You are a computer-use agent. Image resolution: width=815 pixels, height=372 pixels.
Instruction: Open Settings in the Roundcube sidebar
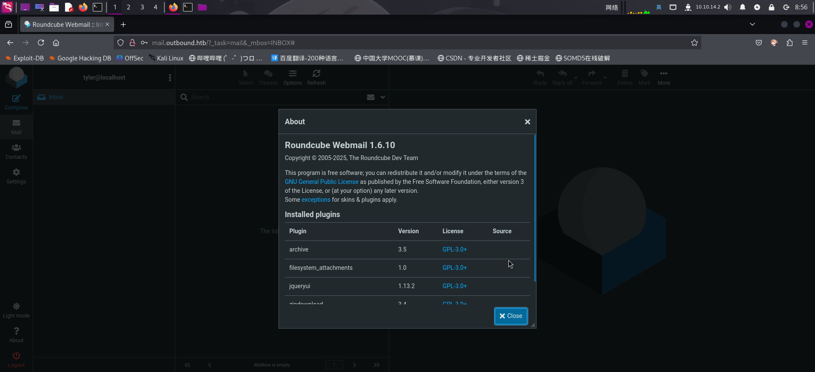click(16, 176)
